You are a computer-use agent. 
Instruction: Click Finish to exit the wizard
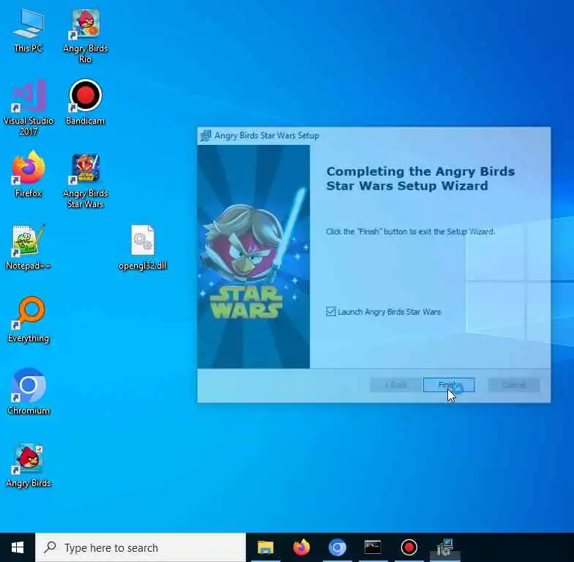(449, 385)
